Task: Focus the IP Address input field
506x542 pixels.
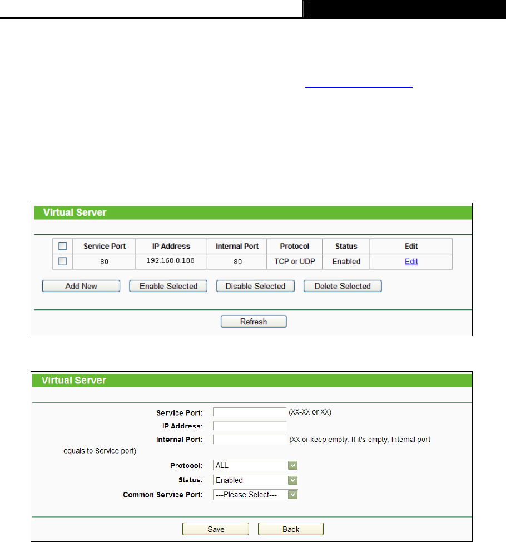Action: click(x=250, y=426)
